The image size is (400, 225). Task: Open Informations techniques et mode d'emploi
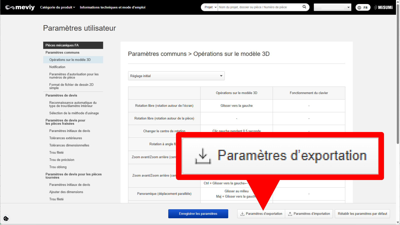coord(112,7)
